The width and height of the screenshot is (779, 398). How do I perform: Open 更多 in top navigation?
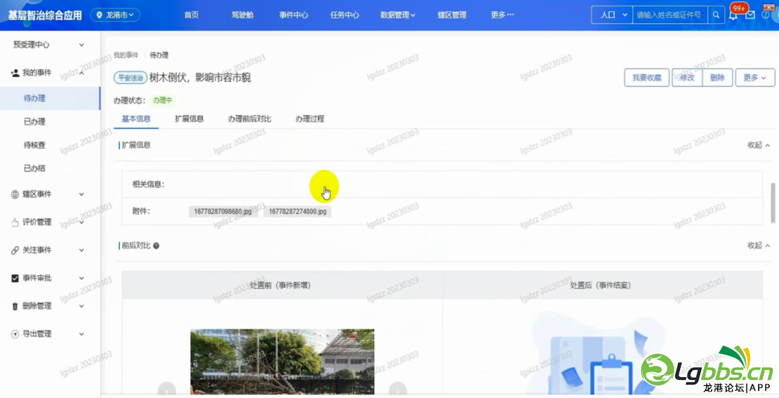click(502, 15)
